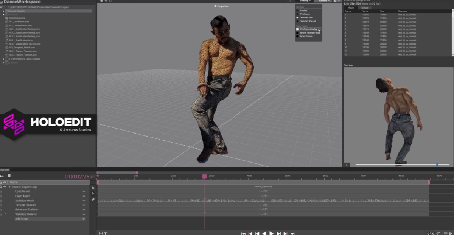Viewport: 454px width, 235px height.
Task: Click the Frame column header
Action: click(348, 11)
